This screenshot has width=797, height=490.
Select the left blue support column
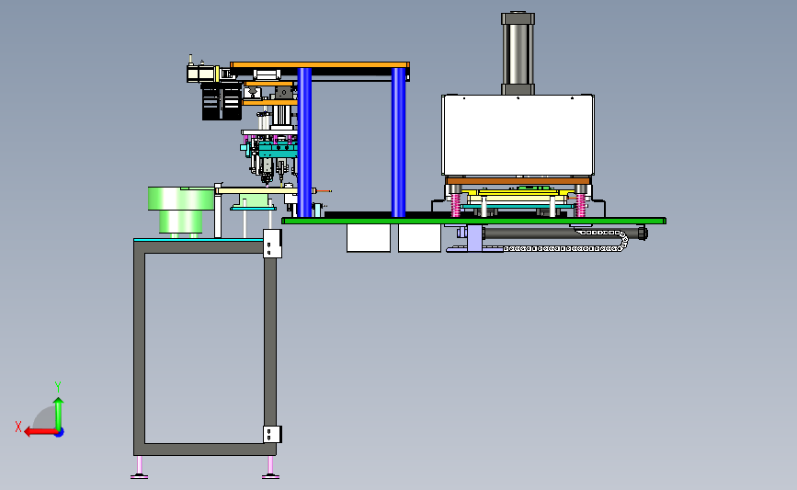tap(304, 142)
